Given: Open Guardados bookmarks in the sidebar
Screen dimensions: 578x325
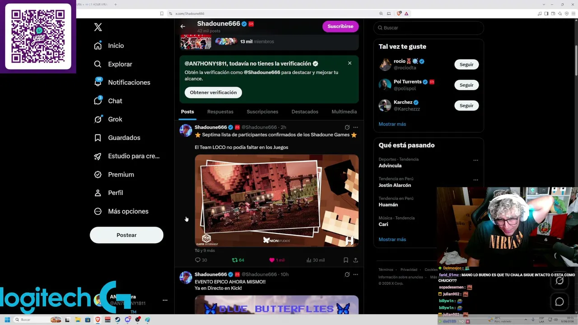Looking at the screenshot, I should coord(117,138).
